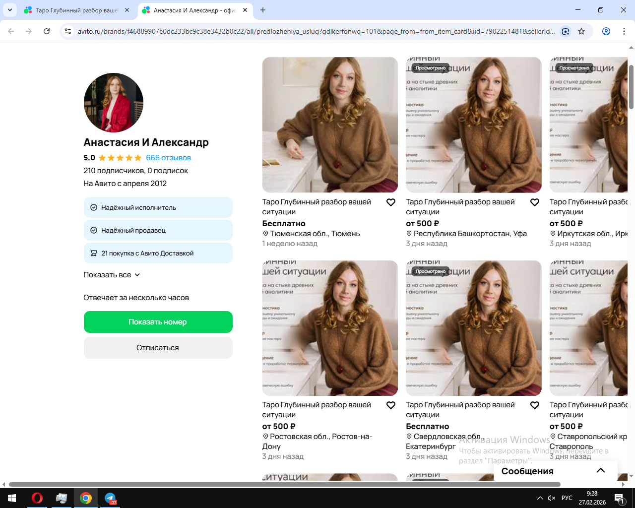Add the Уфа listing to favorites
This screenshot has width=635, height=508.
[x=535, y=202]
